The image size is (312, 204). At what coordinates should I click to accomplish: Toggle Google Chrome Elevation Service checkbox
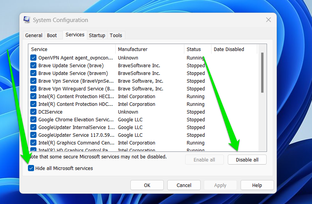pyautogui.click(x=33, y=119)
